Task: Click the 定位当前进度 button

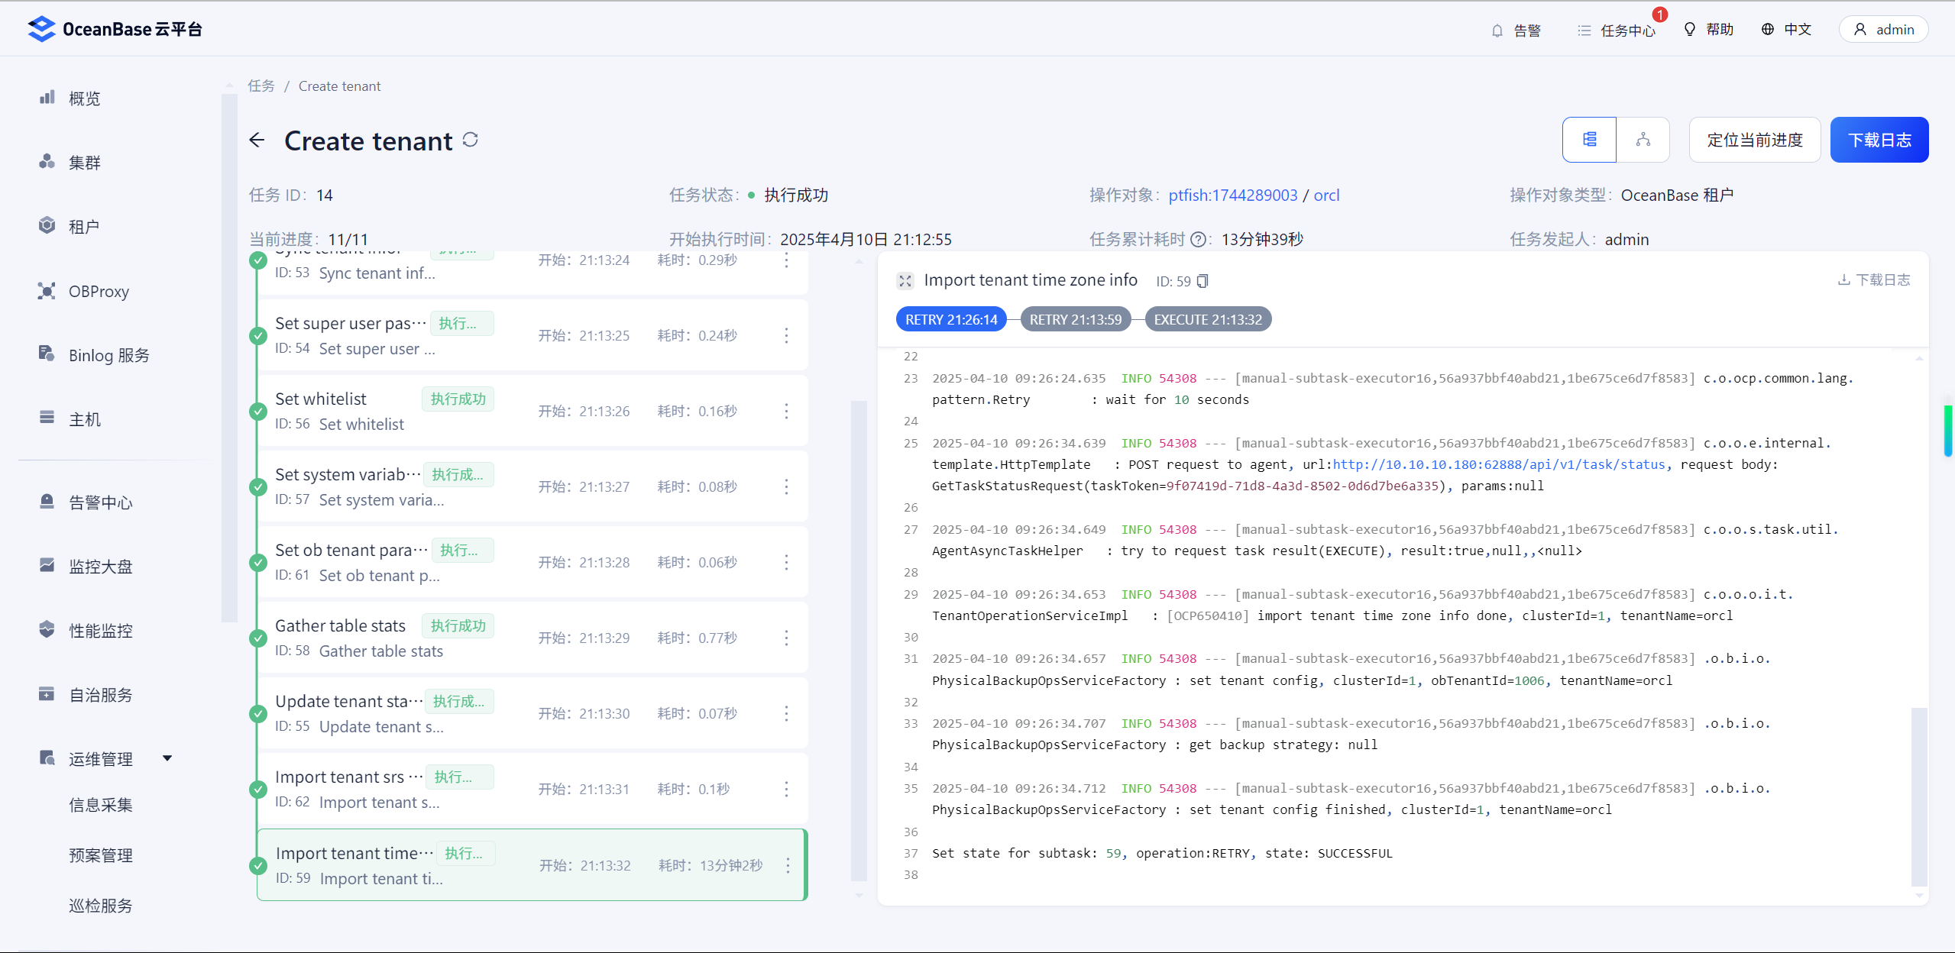Action: 1754,140
